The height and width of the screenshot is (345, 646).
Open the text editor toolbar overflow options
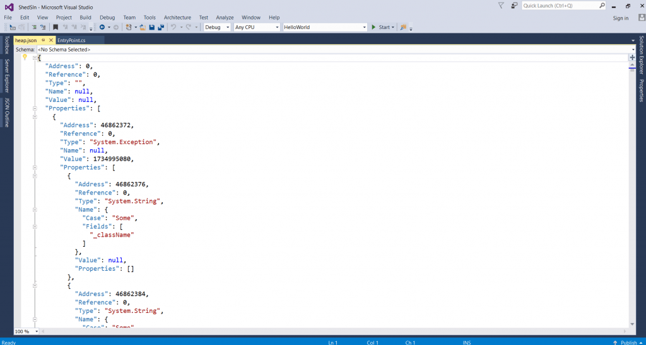[91, 28]
